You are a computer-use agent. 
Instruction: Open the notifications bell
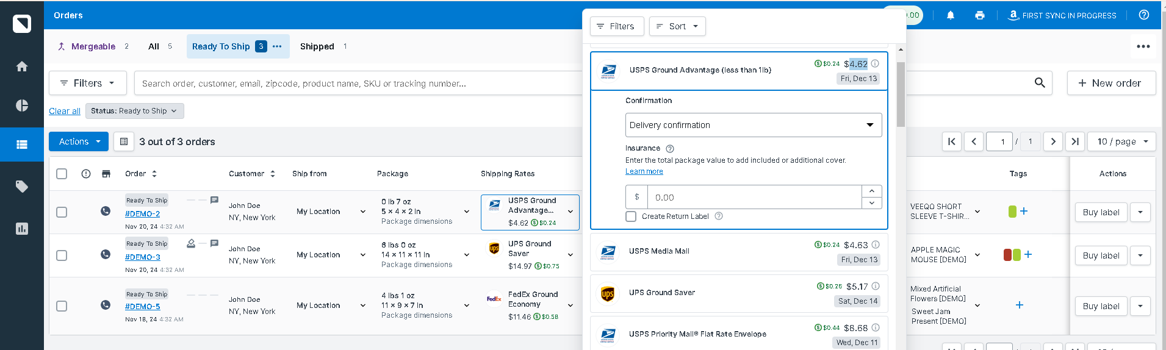(951, 15)
